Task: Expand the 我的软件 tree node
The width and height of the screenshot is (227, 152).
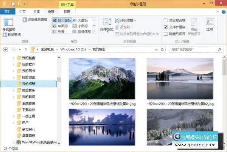Action: tap(14, 64)
